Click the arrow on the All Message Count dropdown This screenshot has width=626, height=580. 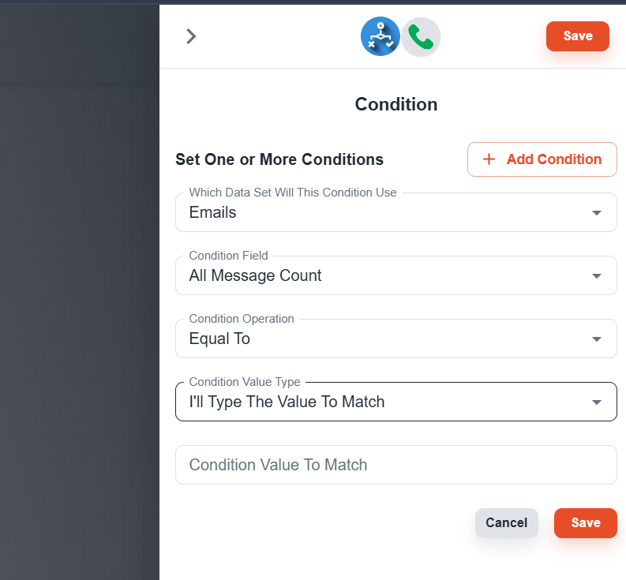(597, 276)
